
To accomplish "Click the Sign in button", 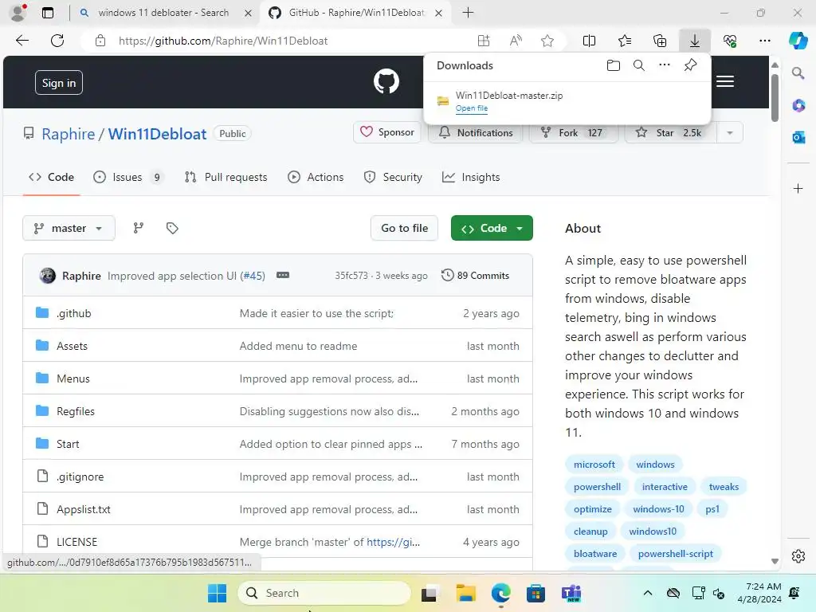I will click(x=59, y=83).
